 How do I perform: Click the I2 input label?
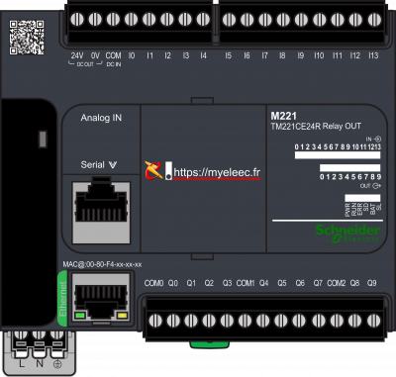coord(168,55)
